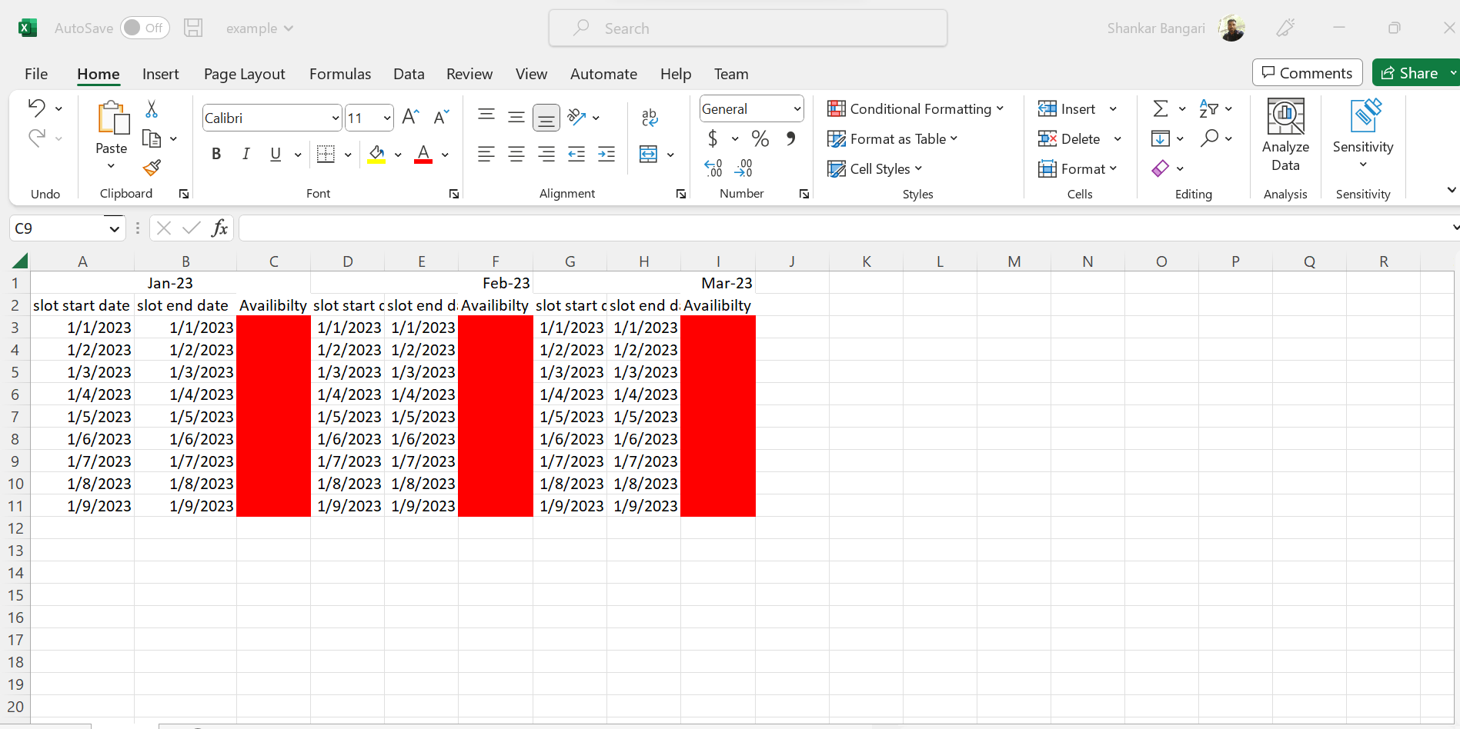
Task: Open Analyze Data
Action: (1285, 135)
